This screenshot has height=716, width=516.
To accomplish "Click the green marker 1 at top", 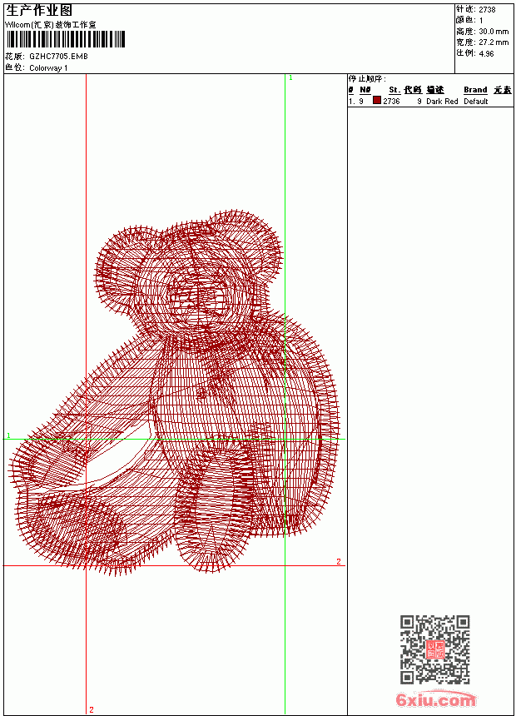I will (290, 78).
